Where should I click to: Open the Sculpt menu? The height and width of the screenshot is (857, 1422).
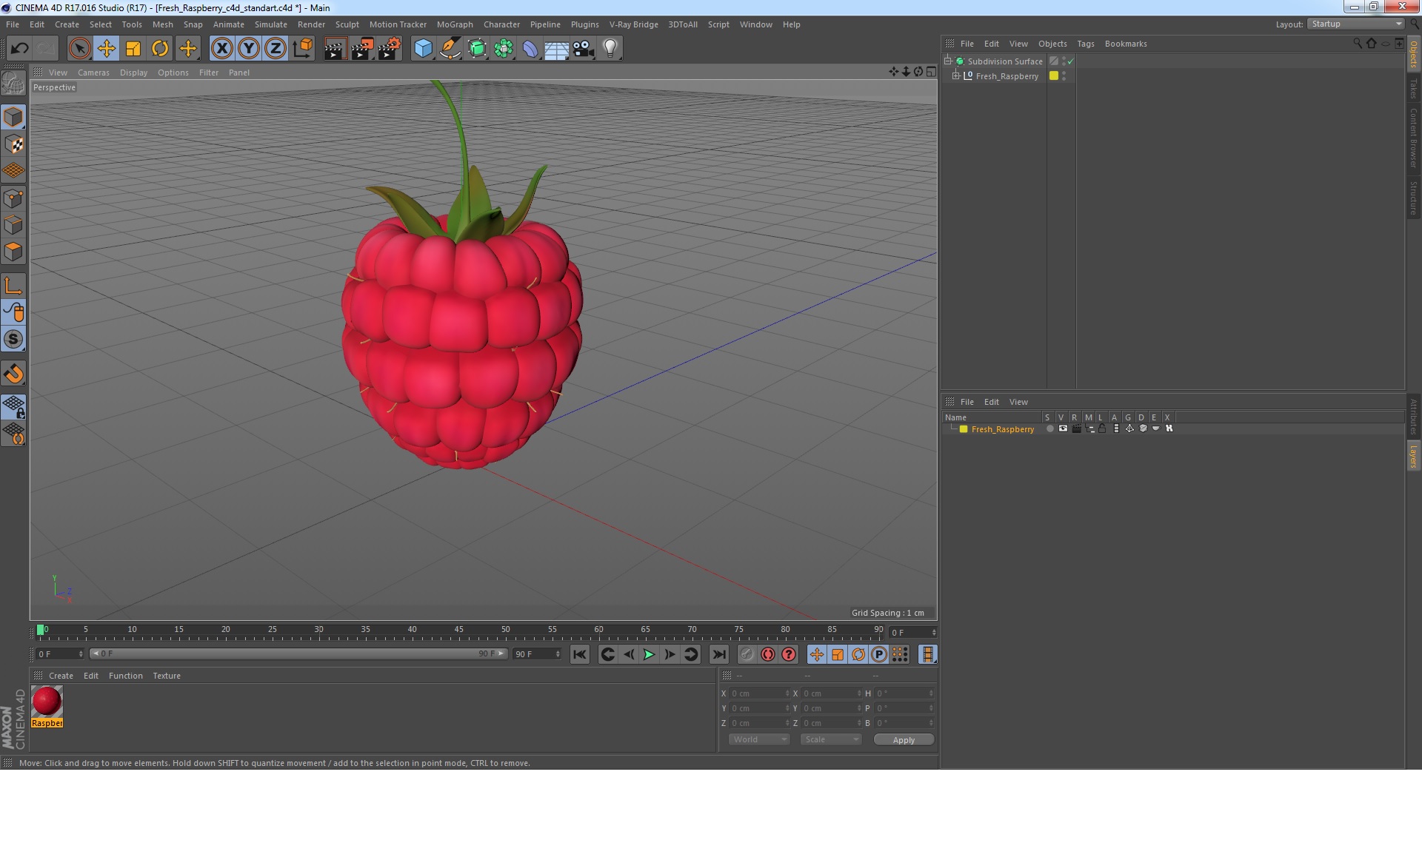pos(347,24)
